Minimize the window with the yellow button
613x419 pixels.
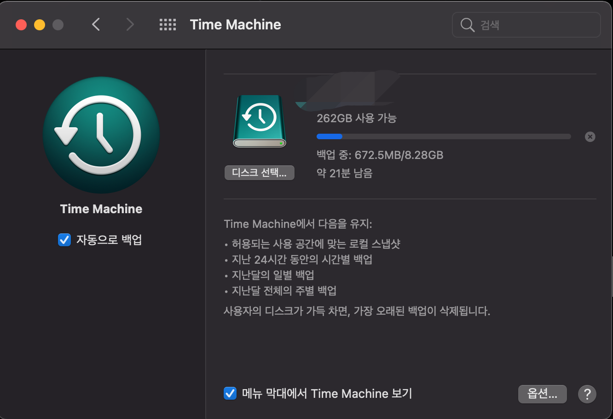point(40,25)
